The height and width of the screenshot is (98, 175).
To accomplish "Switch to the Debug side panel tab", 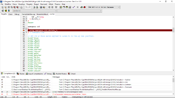I will pos(17,14).
